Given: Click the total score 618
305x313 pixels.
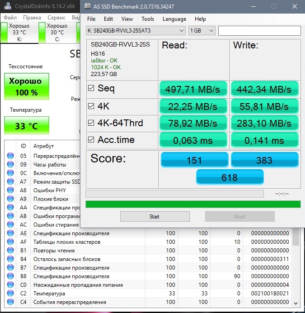Looking at the screenshot, I should (x=230, y=177).
